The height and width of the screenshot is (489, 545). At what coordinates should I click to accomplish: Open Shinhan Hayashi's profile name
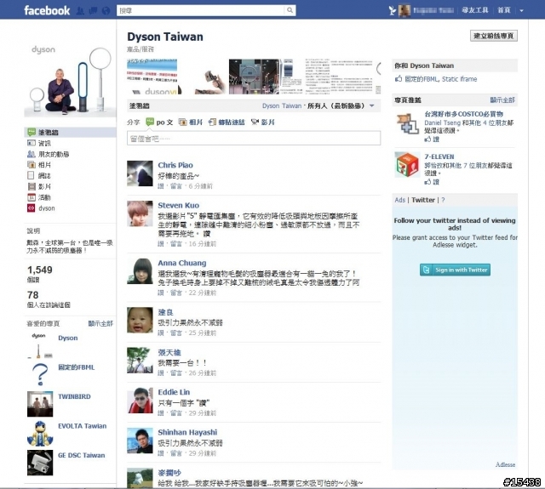(187, 432)
